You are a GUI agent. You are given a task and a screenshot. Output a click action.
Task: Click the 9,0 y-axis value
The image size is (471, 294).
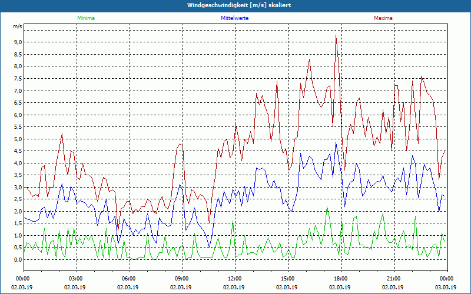tap(18, 42)
